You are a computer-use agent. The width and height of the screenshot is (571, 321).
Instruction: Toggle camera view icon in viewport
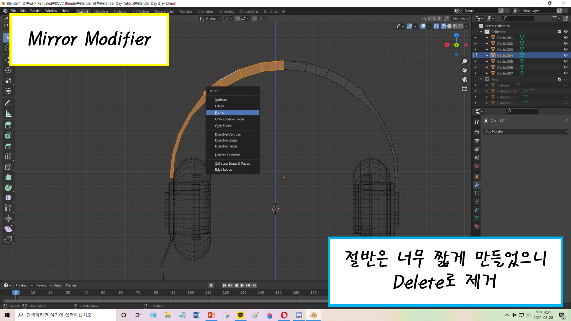pyautogui.click(x=465, y=79)
